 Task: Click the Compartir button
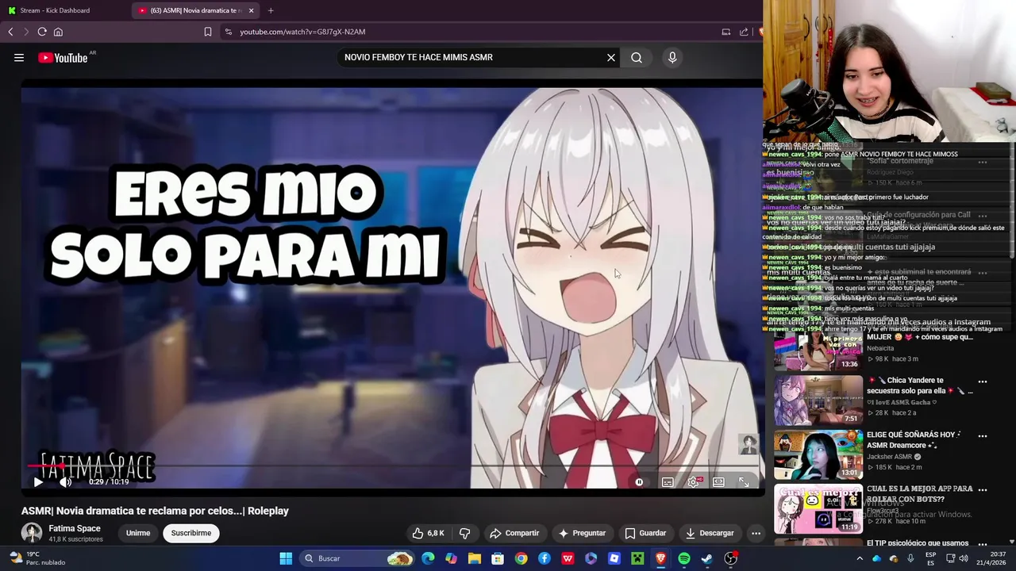tap(514, 533)
